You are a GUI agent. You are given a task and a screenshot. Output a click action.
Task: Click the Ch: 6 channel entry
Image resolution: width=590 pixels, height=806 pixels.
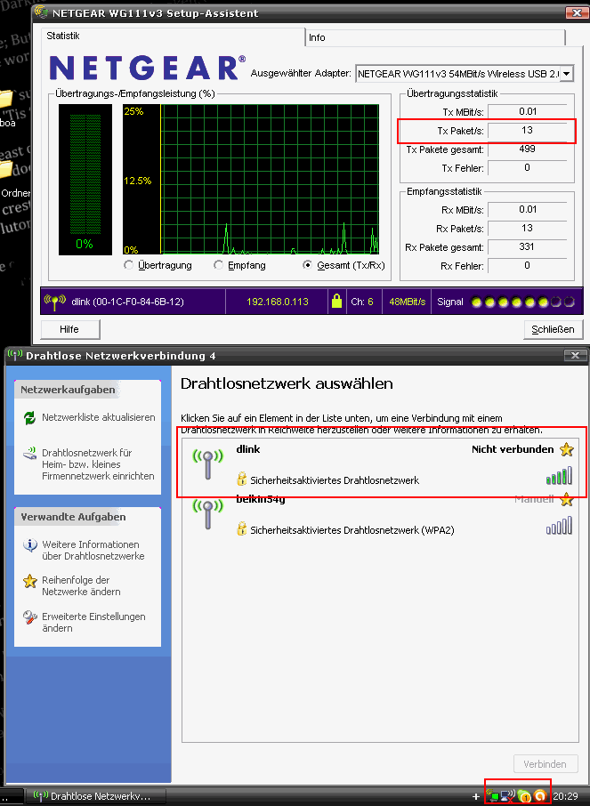362,302
